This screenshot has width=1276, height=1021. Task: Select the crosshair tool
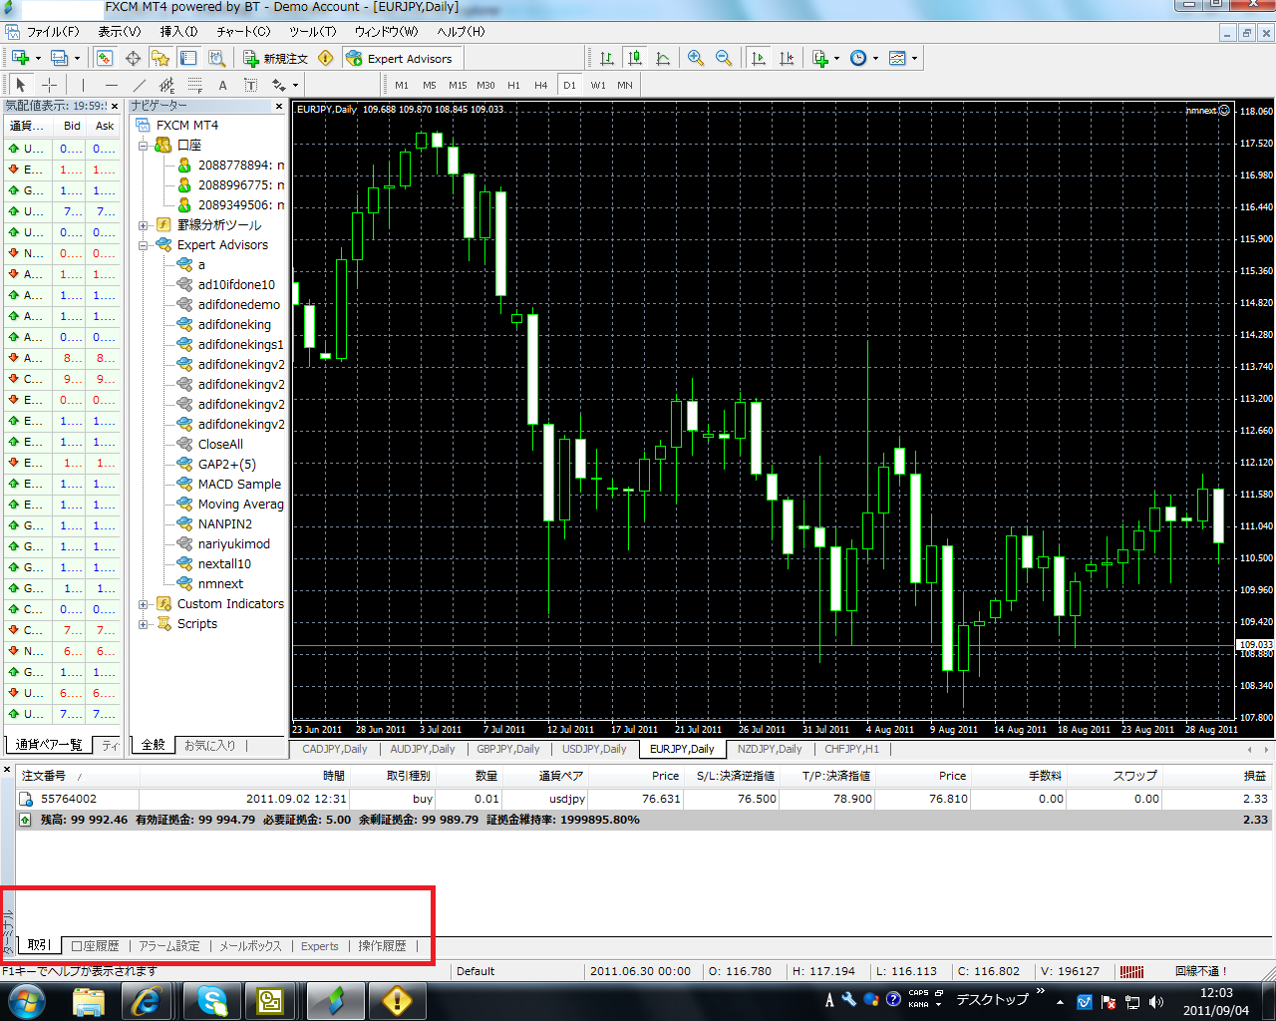pos(50,85)
